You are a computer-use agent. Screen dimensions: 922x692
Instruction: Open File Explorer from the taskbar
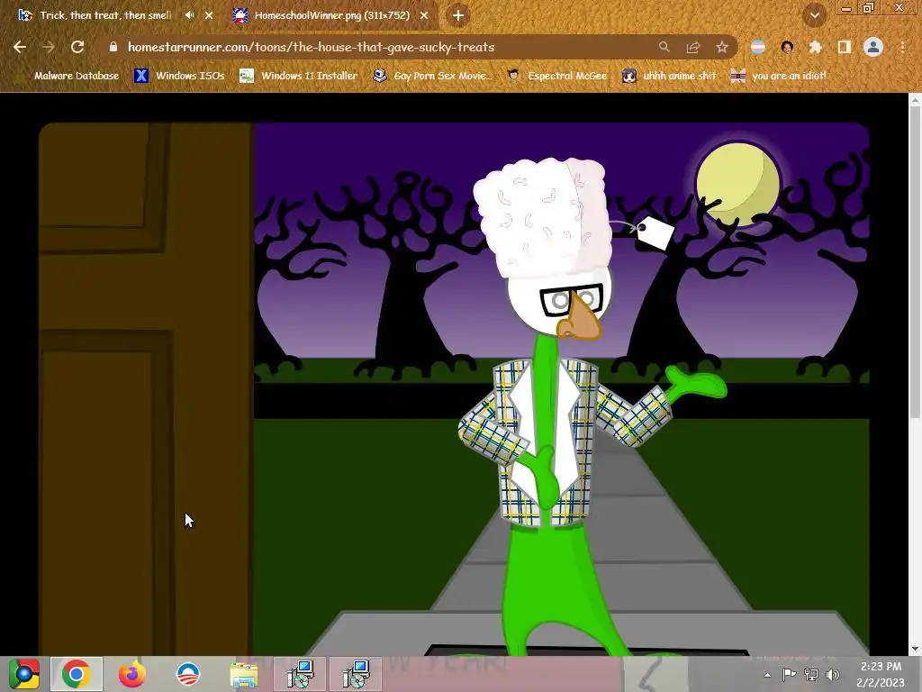(x=243, y=674)
